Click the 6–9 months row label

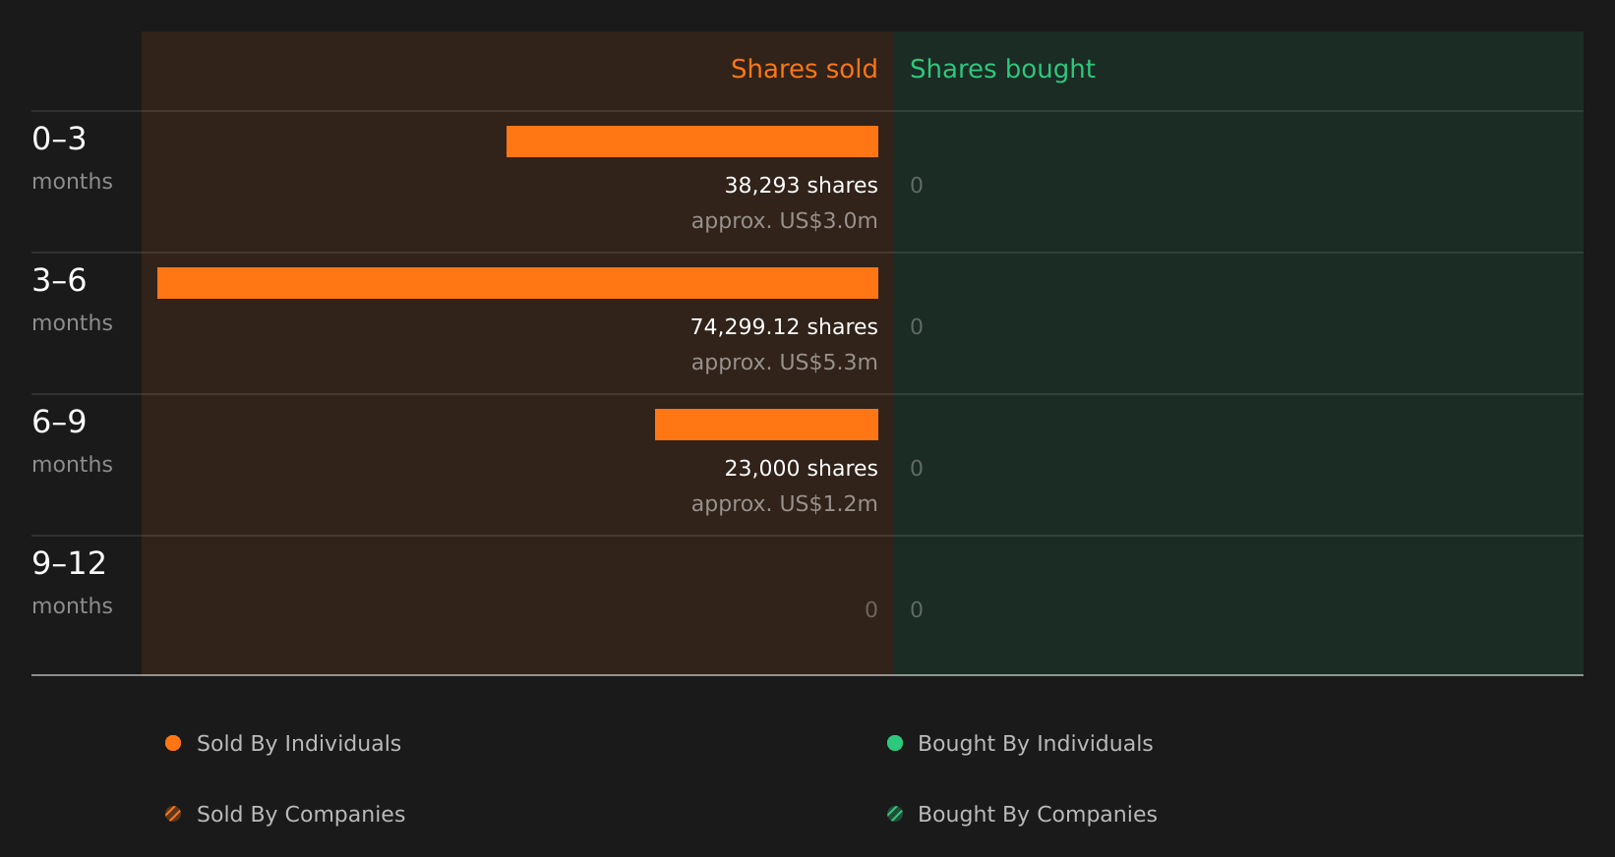72,441
